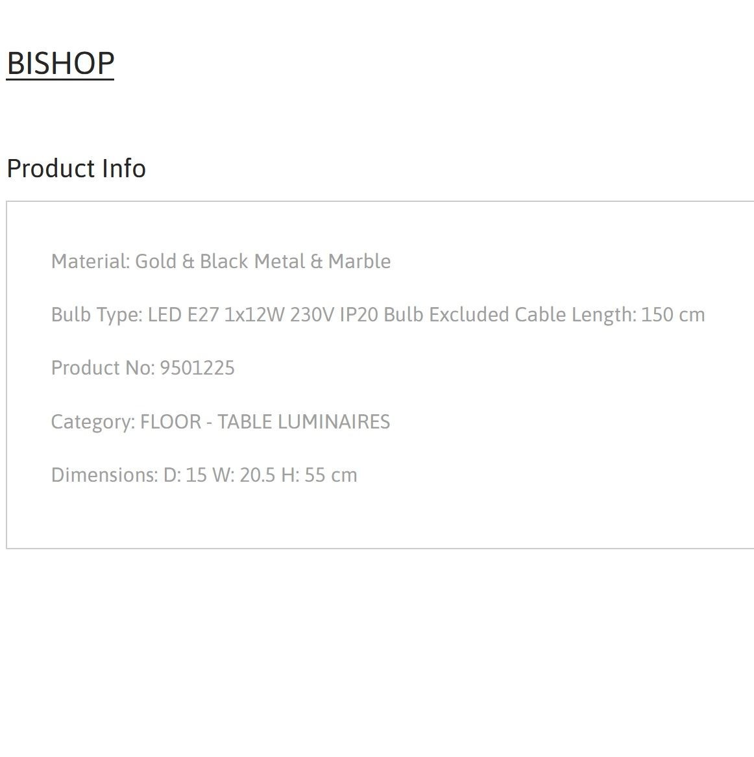Click the Dimensions label
Screen dimensions: 754x757
[104, 475]
